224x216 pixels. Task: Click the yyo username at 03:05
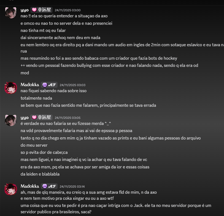tap(25, 117)
